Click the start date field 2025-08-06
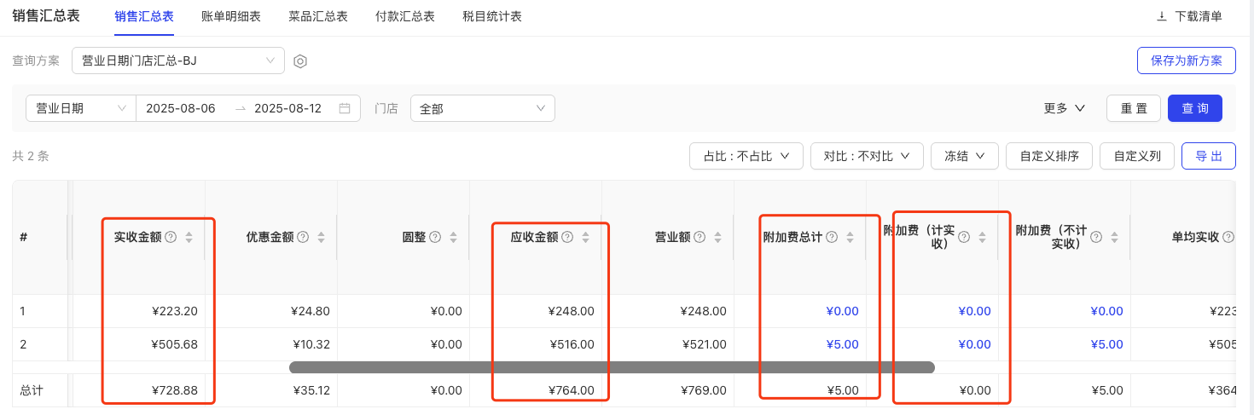The width and height of the screenshot is (1254, 415). [181, 108]
